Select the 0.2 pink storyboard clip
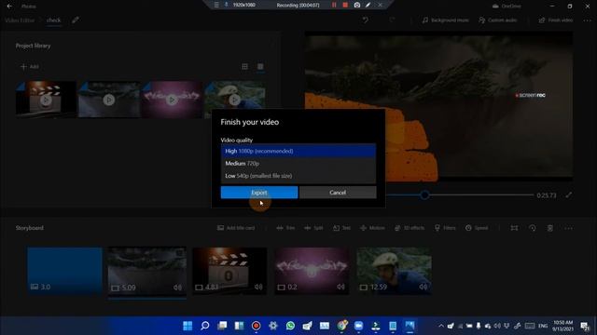Viewport: 597px width, 335px height. [x=312, y=271]
